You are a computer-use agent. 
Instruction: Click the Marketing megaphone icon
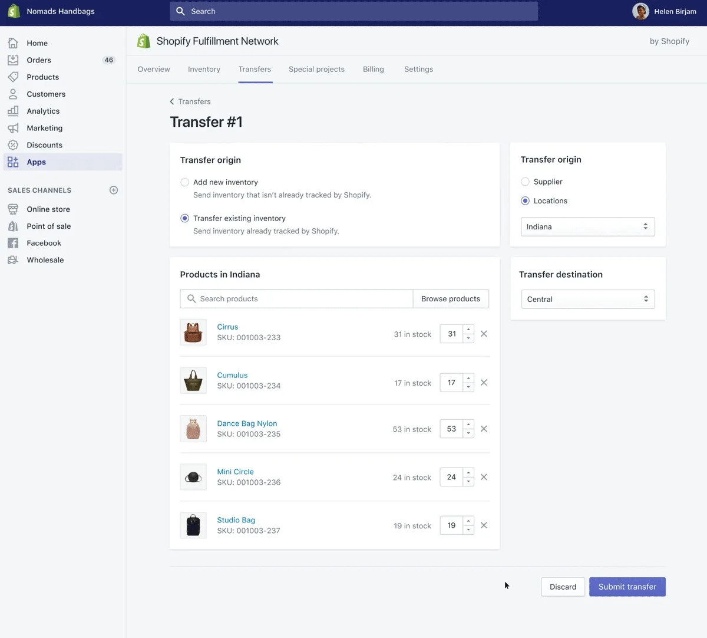coord(13,128)
